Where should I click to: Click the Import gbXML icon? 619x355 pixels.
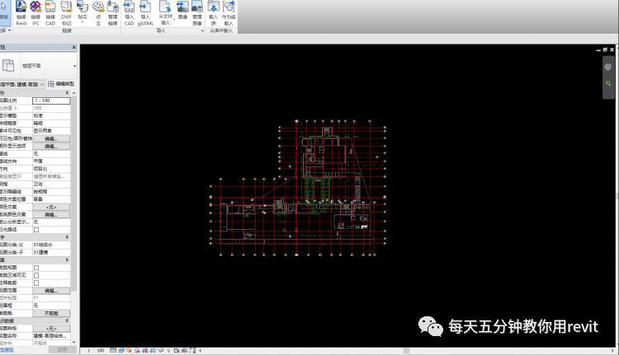(x=146, y=12)
